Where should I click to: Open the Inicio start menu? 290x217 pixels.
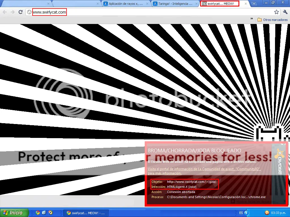pyautogui.click(x=14, y=213)
